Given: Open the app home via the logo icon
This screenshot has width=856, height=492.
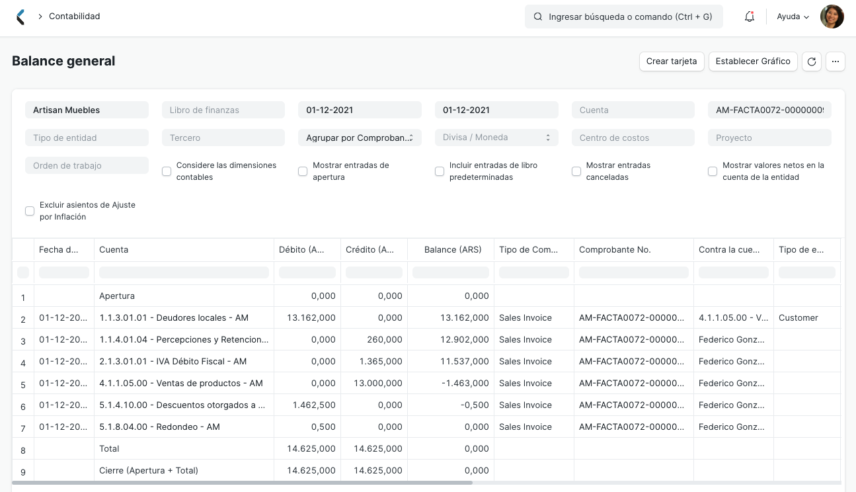Looking at the screenshot, I should (19, 16).
